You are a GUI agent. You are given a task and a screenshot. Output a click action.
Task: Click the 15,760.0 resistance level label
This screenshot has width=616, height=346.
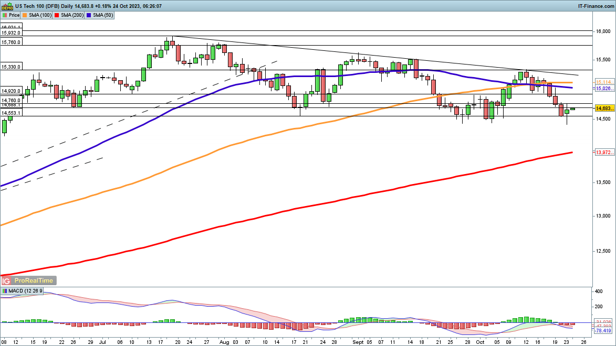click(x=11, y=42)
